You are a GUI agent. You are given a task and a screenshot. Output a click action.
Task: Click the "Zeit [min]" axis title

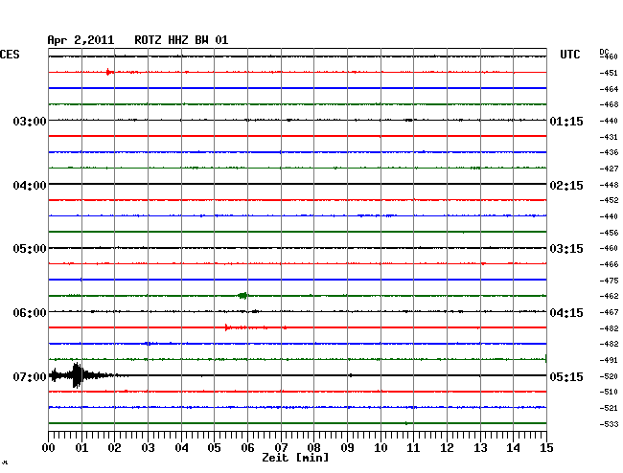295,458
